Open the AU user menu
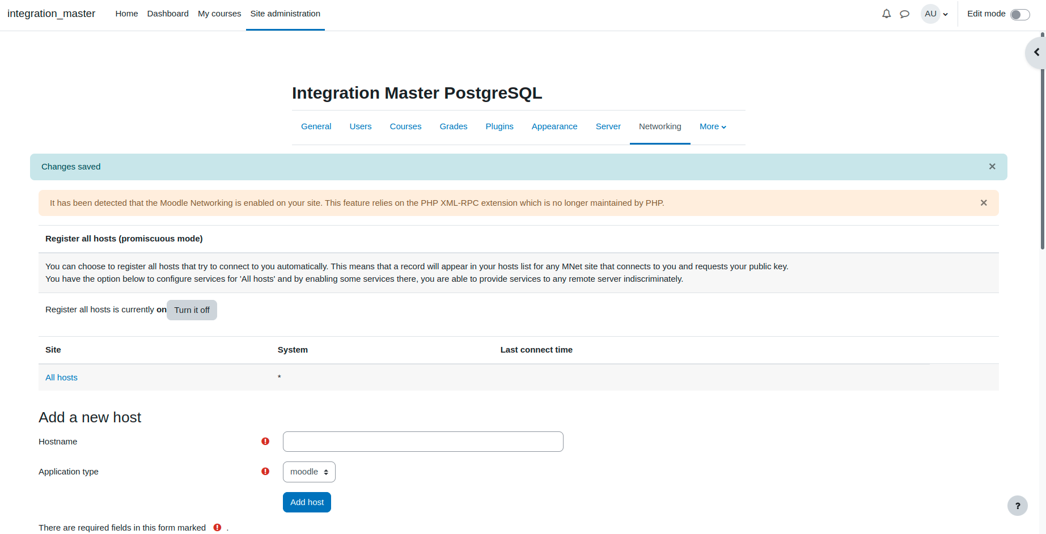Image resolution: width=1046 pixels, height=534 pixels. click(935, 14)
